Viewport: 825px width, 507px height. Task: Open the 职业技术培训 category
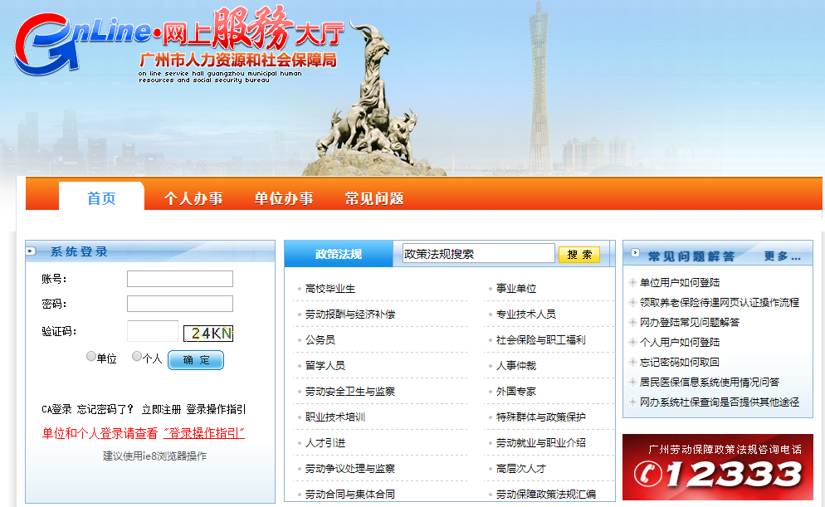pyautogui.click(x=335, y=417)
